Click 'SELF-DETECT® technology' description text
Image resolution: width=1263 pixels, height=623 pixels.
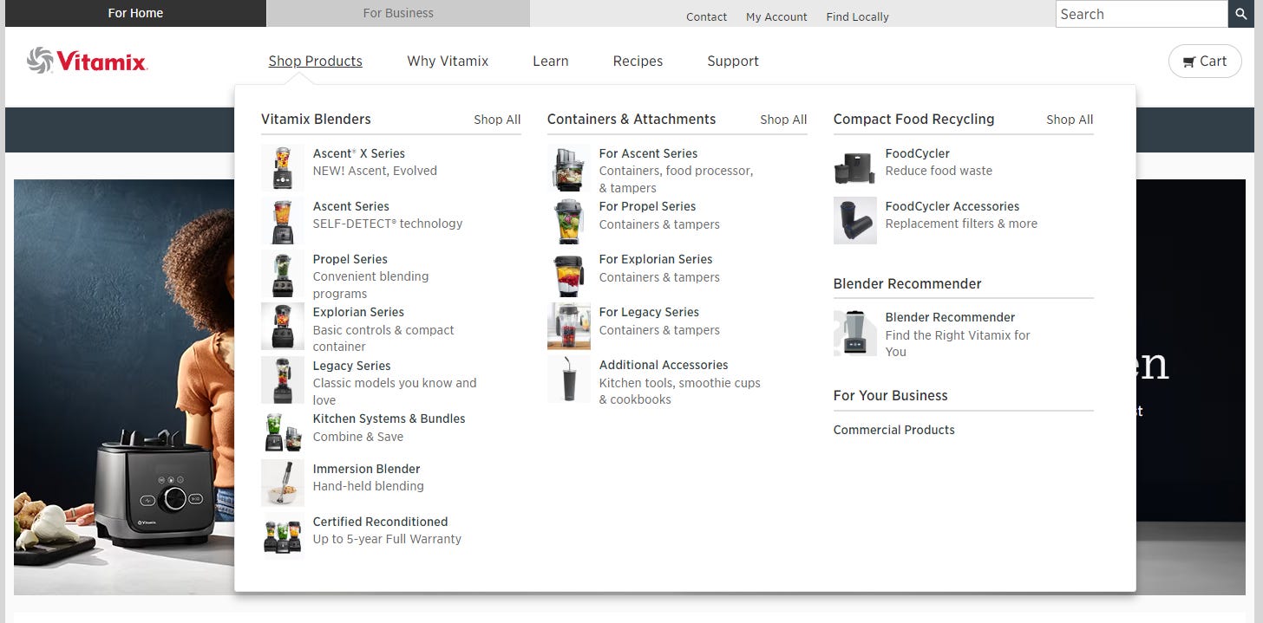point(388,224)
